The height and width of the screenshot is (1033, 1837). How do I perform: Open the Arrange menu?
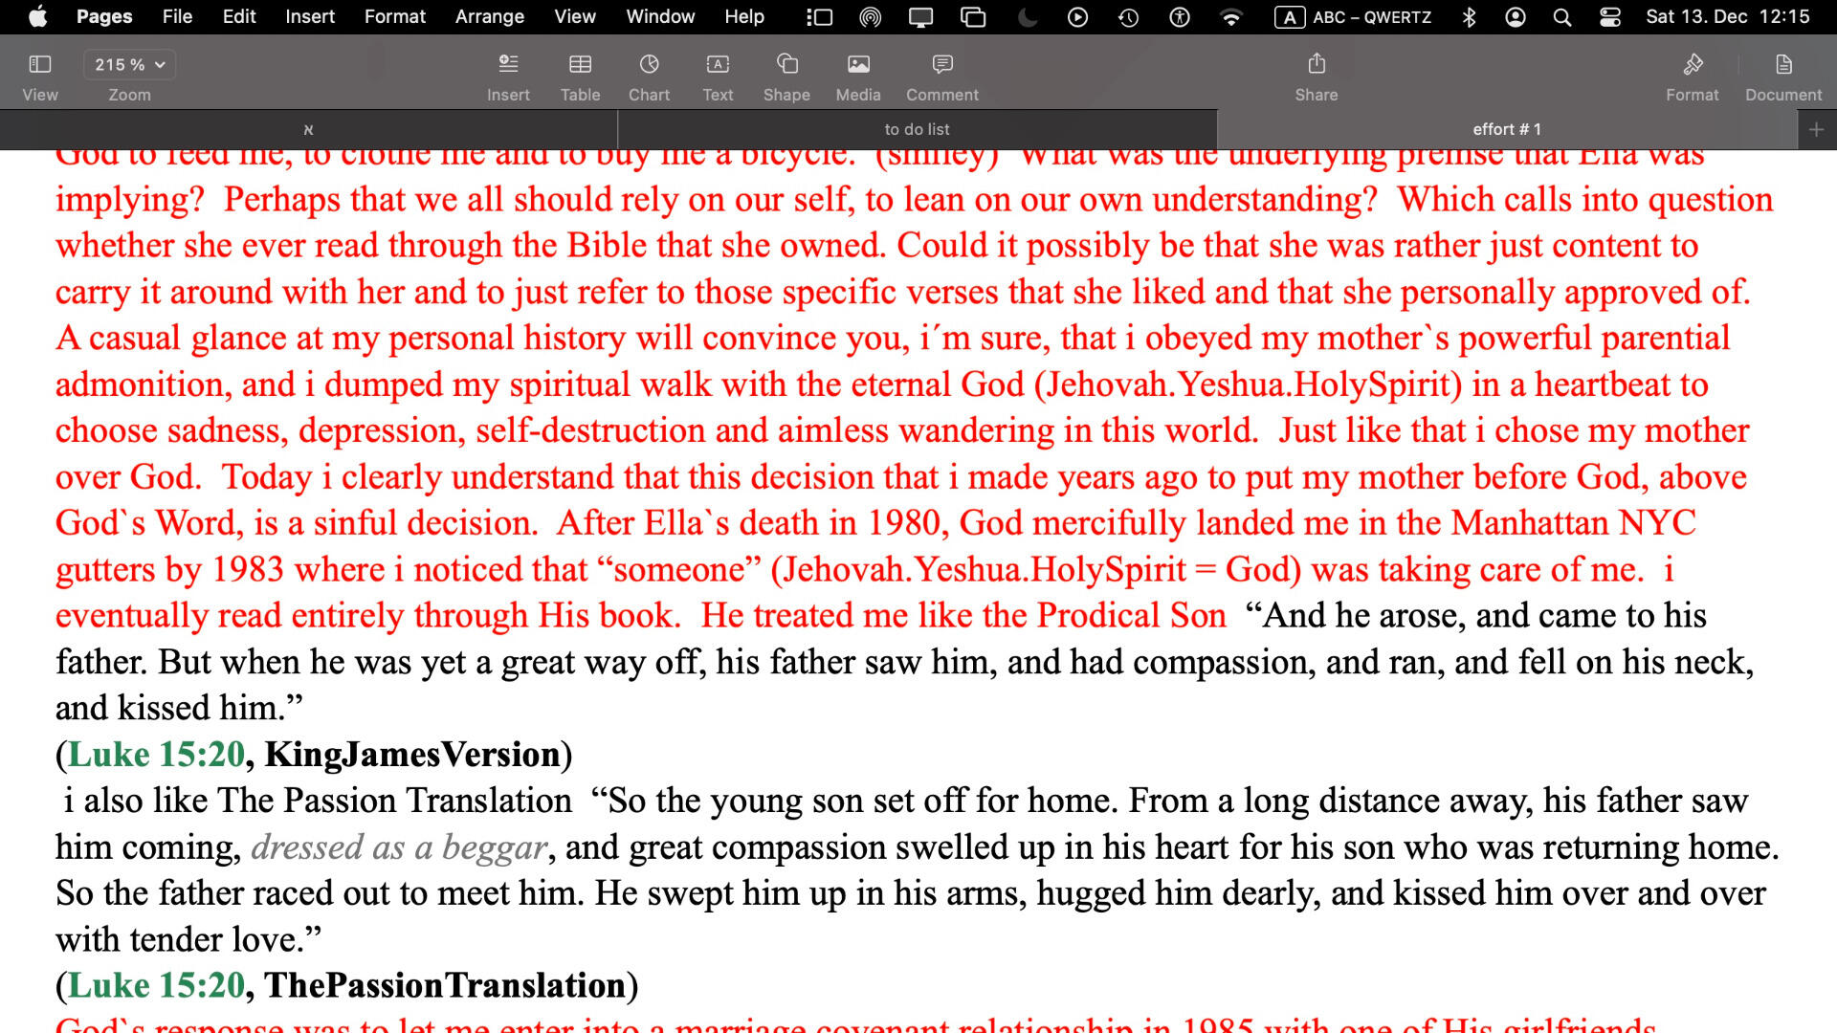point(489,17)
